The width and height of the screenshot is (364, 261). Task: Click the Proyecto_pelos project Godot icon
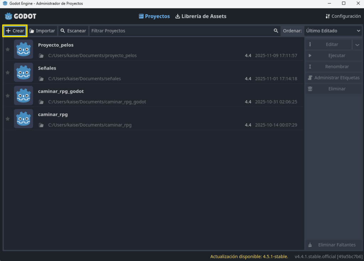23,49
